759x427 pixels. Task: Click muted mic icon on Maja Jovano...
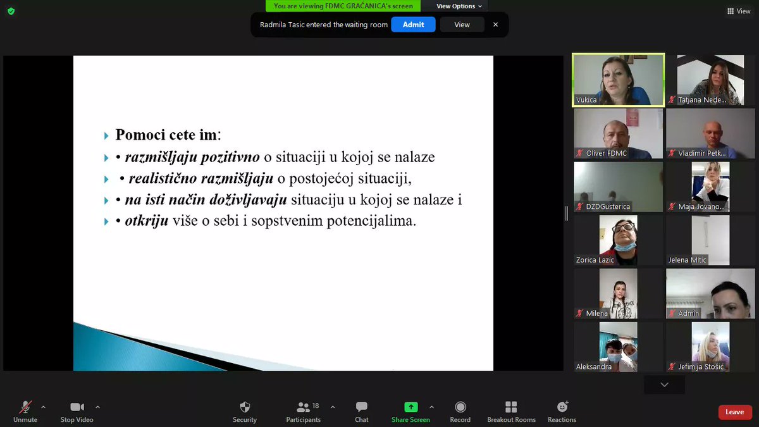click(672, 207)
